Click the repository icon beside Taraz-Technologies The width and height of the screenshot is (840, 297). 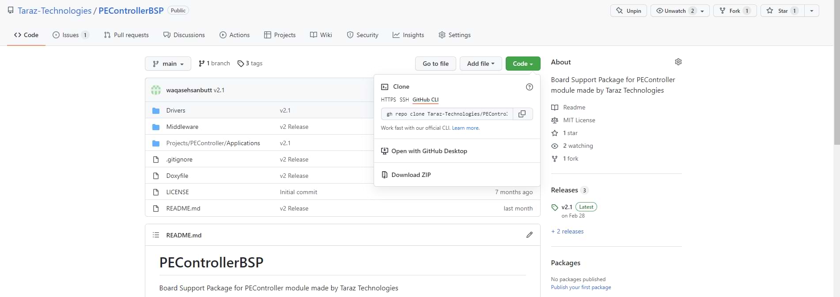tap(11, 10)
